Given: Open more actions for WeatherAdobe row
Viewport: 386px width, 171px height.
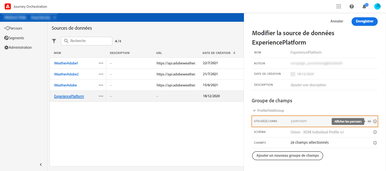Looking at the screenshot, I should tap(101, 85).
